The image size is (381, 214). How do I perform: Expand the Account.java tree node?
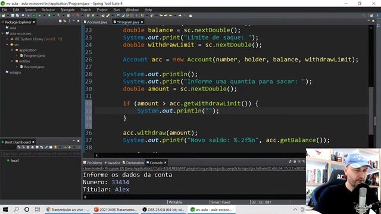coord(17,67)
